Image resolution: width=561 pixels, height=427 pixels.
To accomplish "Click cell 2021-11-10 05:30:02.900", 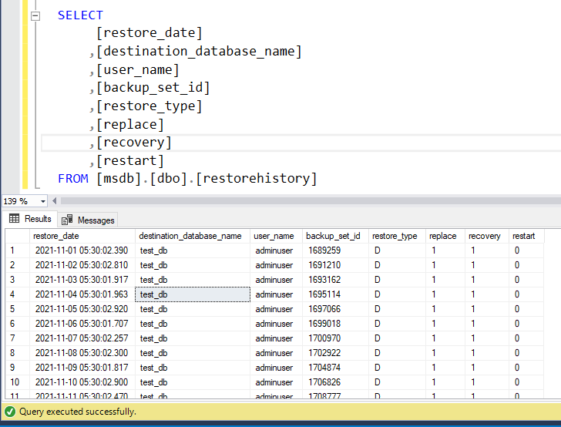I will point(82,382).
